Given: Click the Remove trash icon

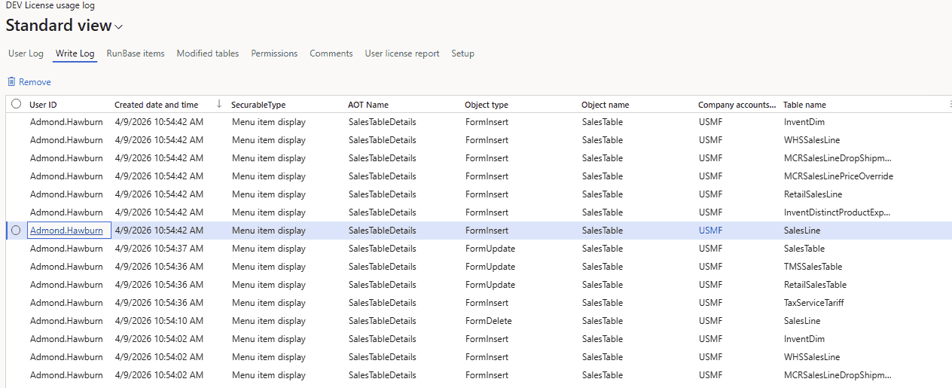Looking at the screenshot, I should click(x=11, y=81).
